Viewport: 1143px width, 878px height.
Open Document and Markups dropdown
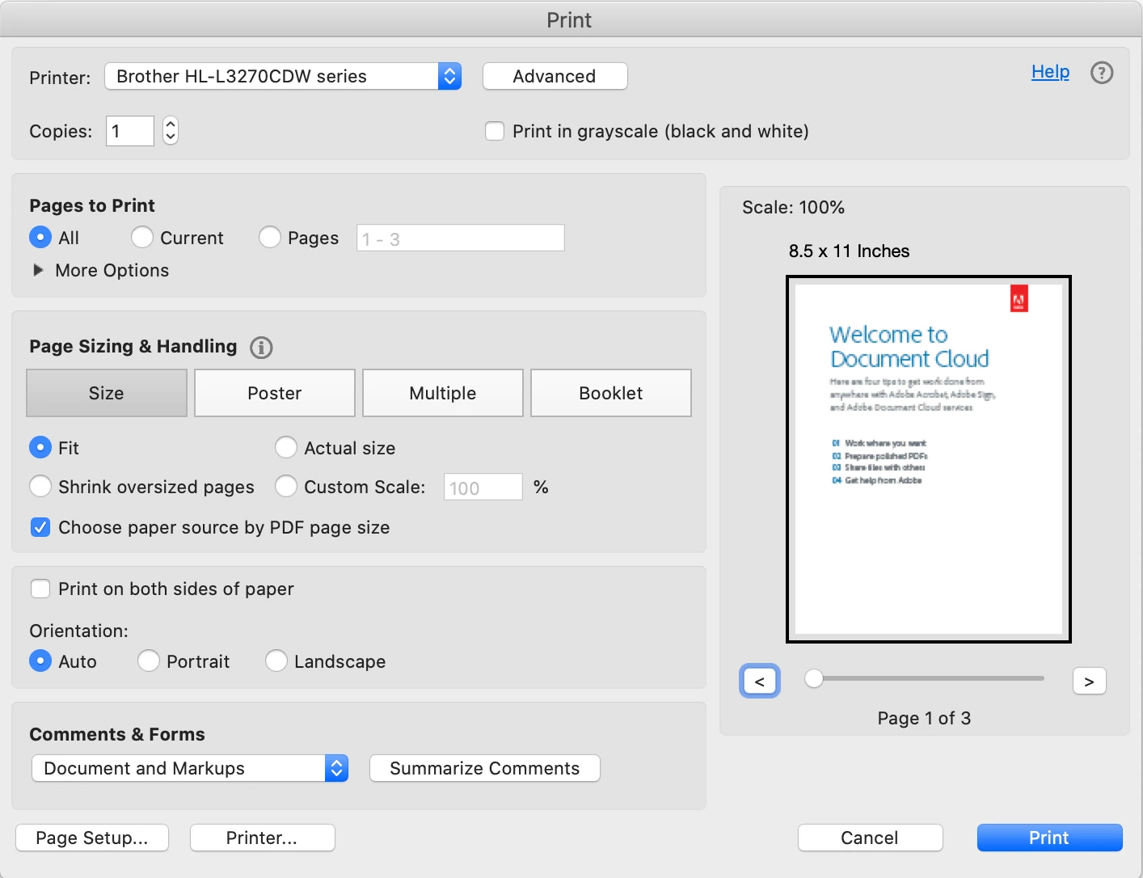pos(190,768)
